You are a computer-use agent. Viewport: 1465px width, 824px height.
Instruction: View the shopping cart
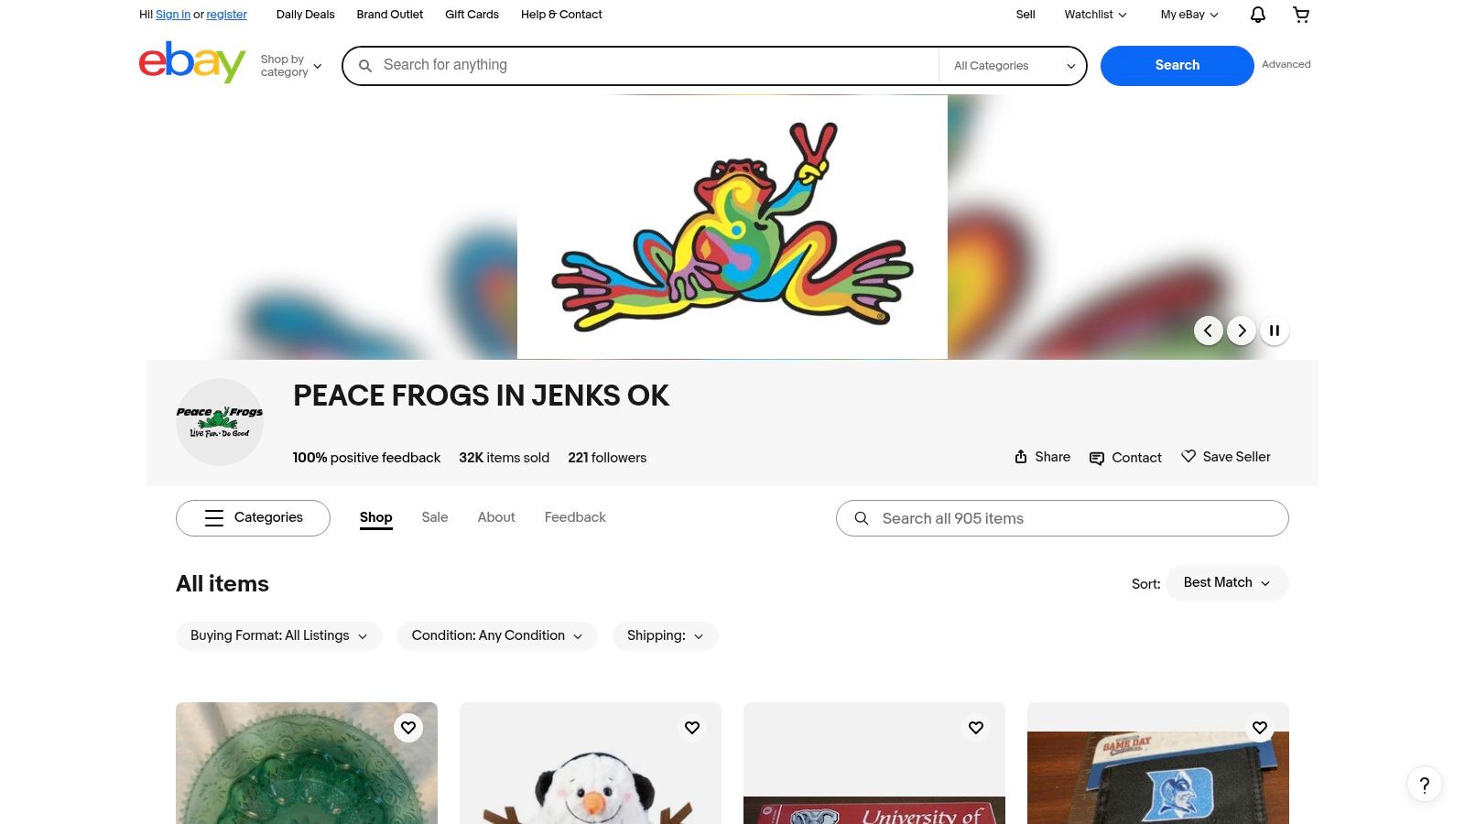[1301, 15]
